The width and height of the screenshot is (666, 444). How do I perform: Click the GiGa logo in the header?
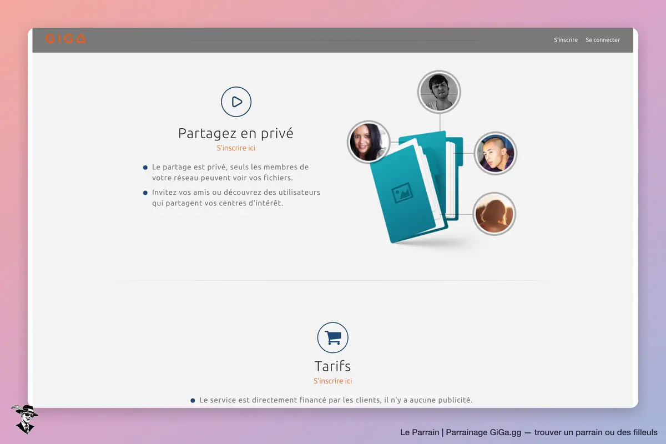(x=65, y=39)
